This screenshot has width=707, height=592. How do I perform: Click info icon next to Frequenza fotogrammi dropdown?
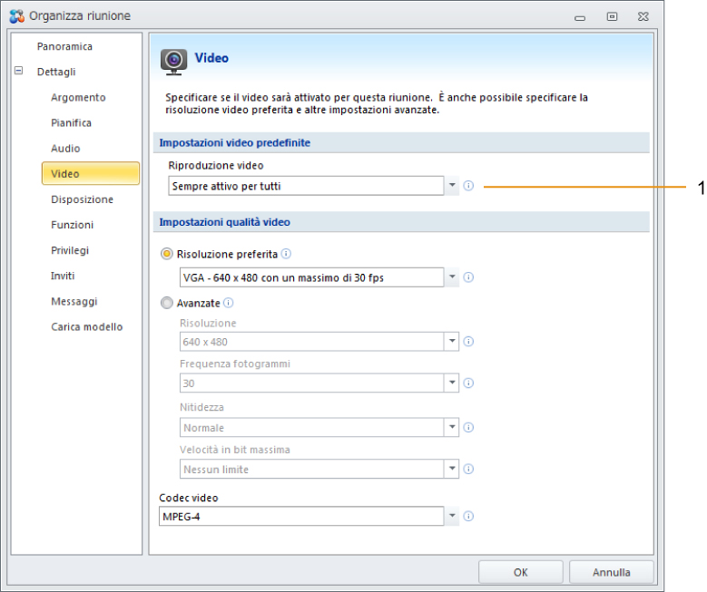pyautogui.click(x=468, y=383)
